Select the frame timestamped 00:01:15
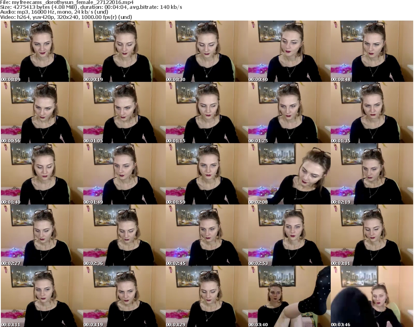The height and width of the screenshot is (327, 414). [x=207, y=112]
